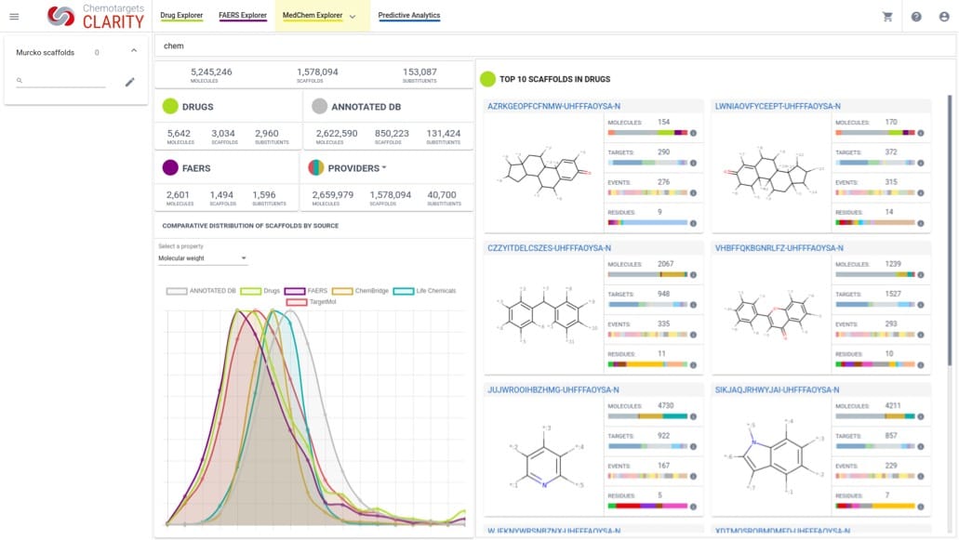
Task: Click the user account icon
Action: tap(945, 15)
